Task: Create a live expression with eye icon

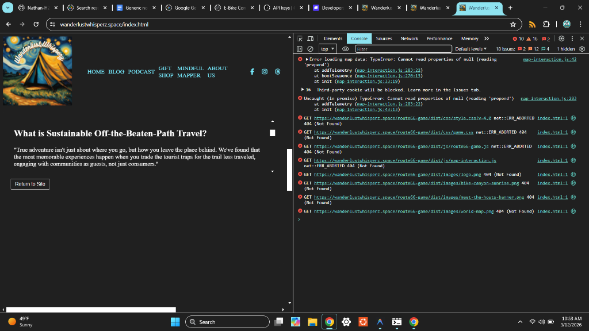Action: tap(345, 49)
